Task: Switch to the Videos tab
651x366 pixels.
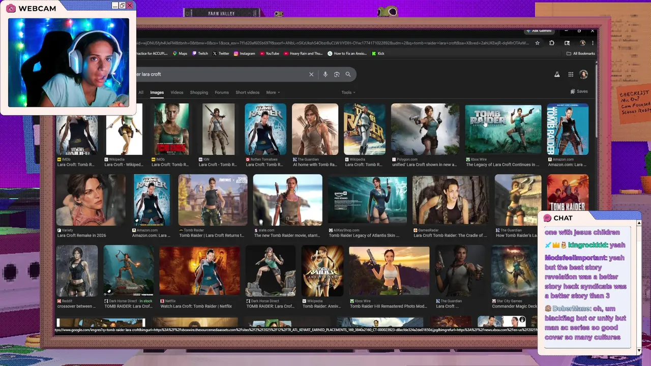Action: point(177,93)
